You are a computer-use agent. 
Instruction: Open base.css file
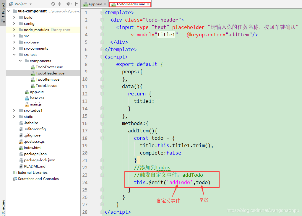coord(37,98)
